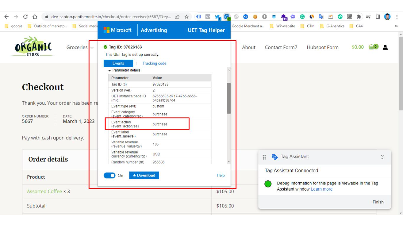Open the Extensions puzzle piece menu
The image size is (403, 226).
359,17
